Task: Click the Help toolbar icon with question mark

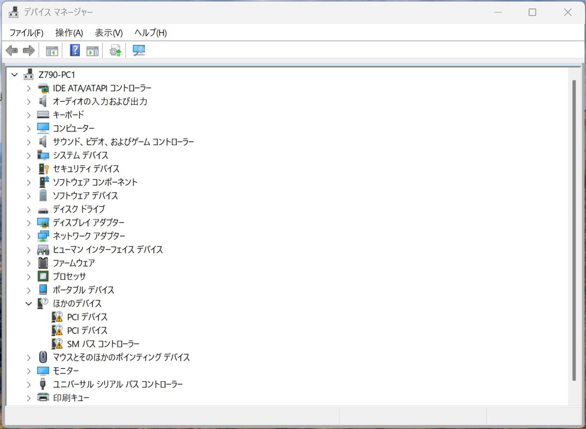Action: tap(75, 50)
